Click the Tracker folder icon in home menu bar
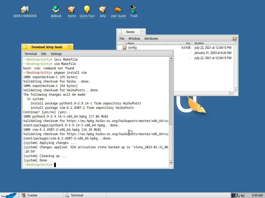265x198 pixels. (x=234, y=39)
